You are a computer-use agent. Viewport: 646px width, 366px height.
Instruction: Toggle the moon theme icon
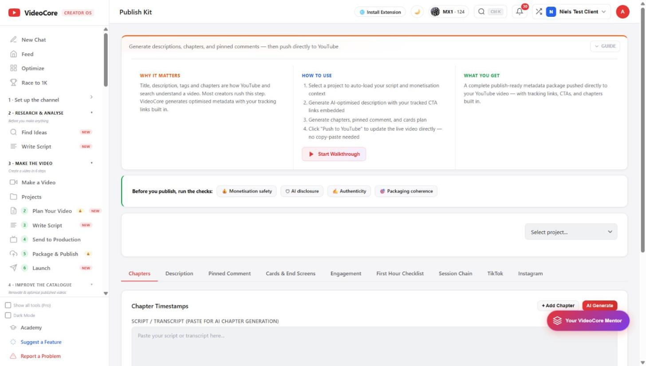click(x=417, y=12)
